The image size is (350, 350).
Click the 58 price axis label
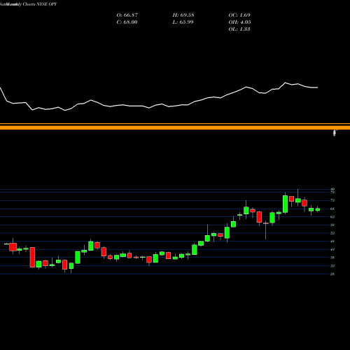point(332,225)
